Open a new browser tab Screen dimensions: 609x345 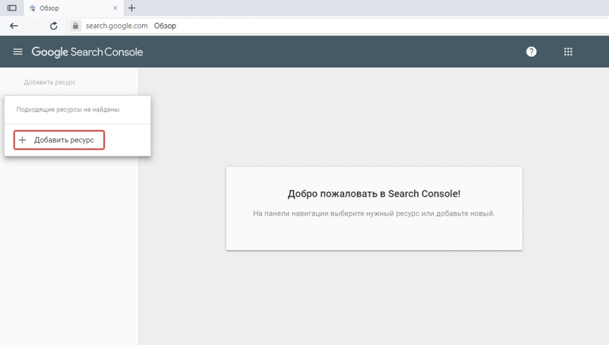(x=132, y=8)
